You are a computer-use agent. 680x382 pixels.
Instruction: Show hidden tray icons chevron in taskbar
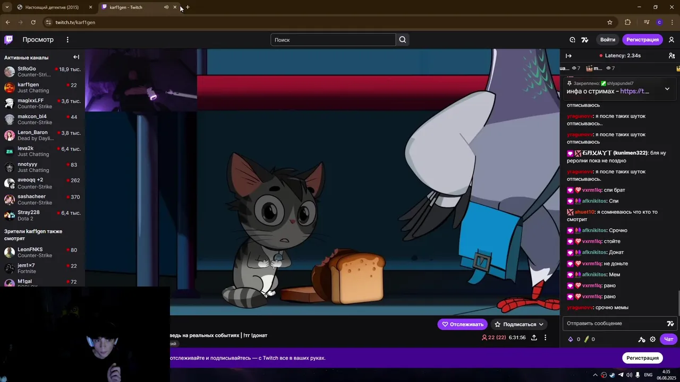[x=595, y=375]
